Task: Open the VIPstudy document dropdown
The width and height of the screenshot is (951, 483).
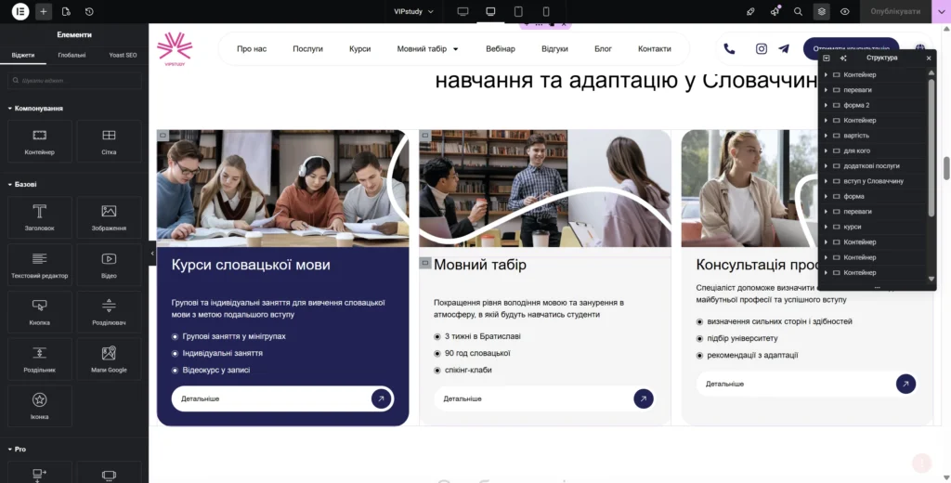Action: 414,11
